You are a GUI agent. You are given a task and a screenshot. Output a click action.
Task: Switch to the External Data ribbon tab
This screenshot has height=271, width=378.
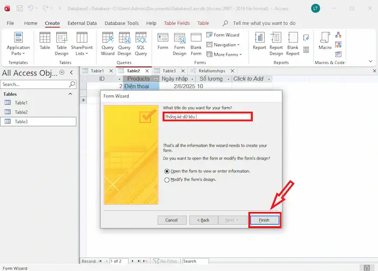point(82,23)
